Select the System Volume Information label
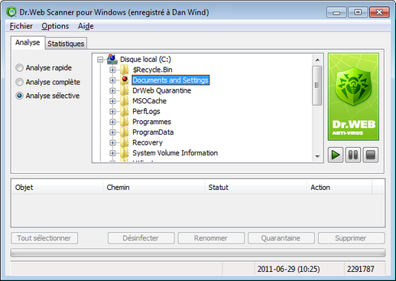 pyautogui.click(x=175, y=153)
